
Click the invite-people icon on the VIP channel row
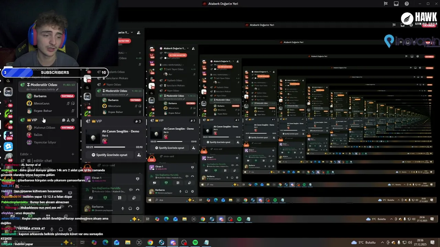(68, 120)
